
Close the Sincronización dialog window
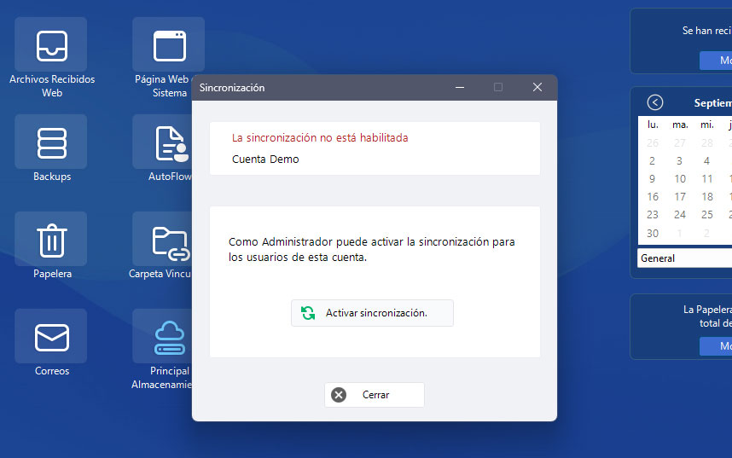tap(537, 87)
